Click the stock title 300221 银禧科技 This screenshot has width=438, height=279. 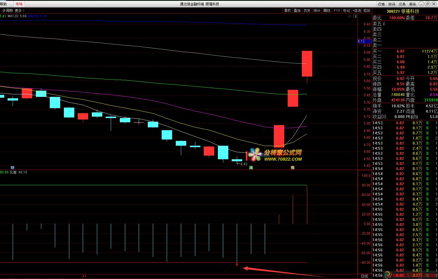[403, 11]
